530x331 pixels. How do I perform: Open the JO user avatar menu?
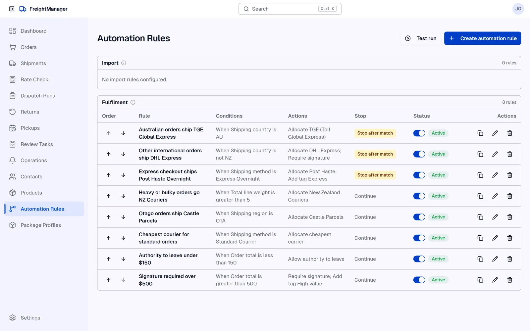coord(518,9)
